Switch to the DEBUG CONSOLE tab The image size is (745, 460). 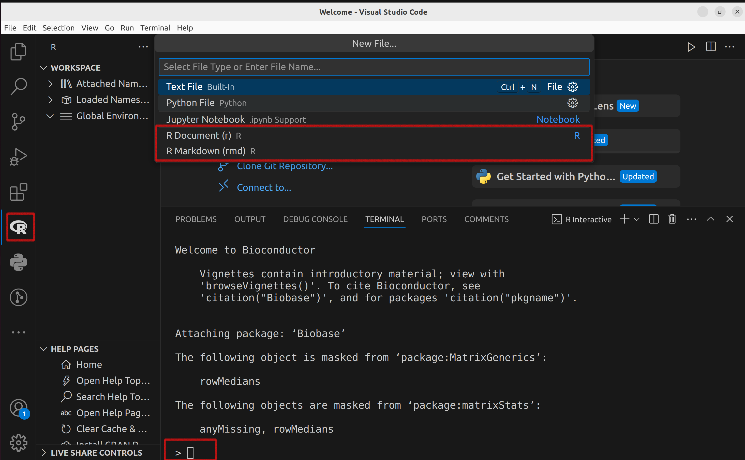[x=315, y=219]
